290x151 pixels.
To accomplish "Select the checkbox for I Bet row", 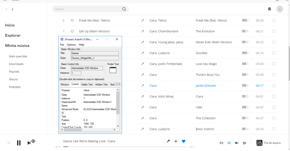I will click(274, 107).
